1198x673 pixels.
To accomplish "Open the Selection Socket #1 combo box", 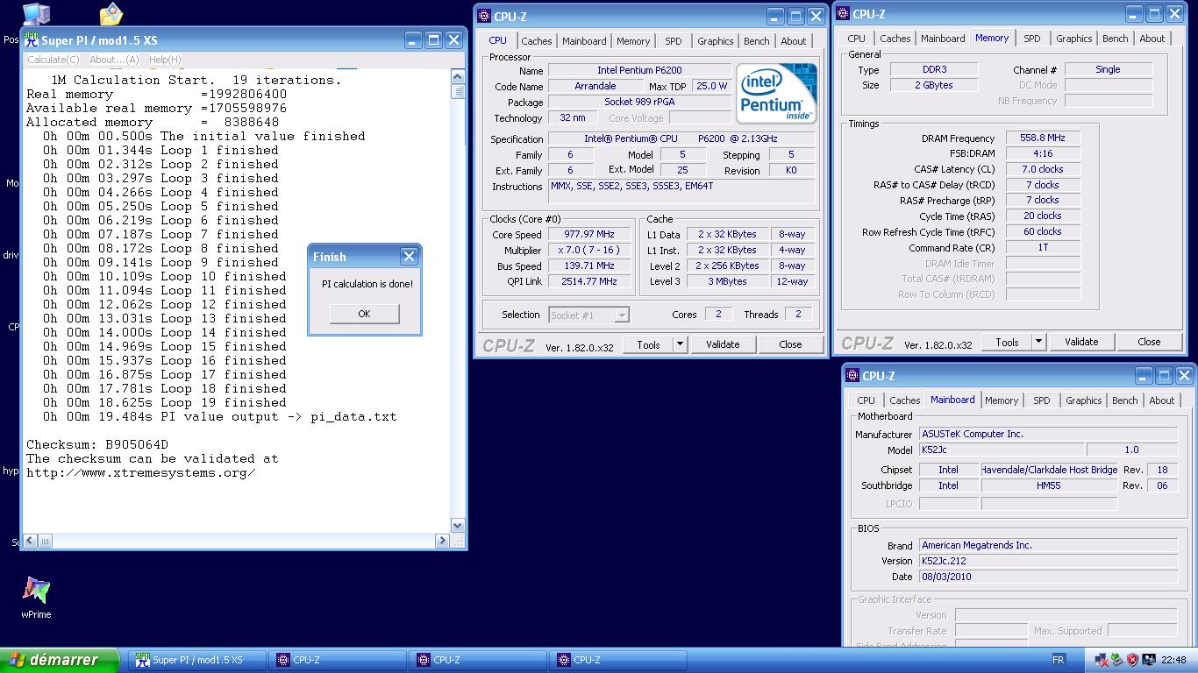I will [588, 315].
